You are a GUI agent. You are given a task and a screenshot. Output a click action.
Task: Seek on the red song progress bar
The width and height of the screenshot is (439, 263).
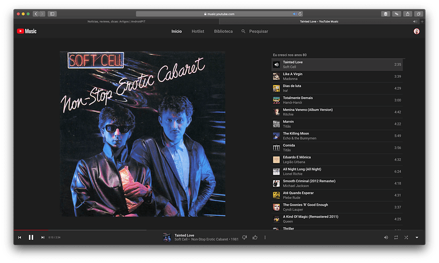point(31,230)
